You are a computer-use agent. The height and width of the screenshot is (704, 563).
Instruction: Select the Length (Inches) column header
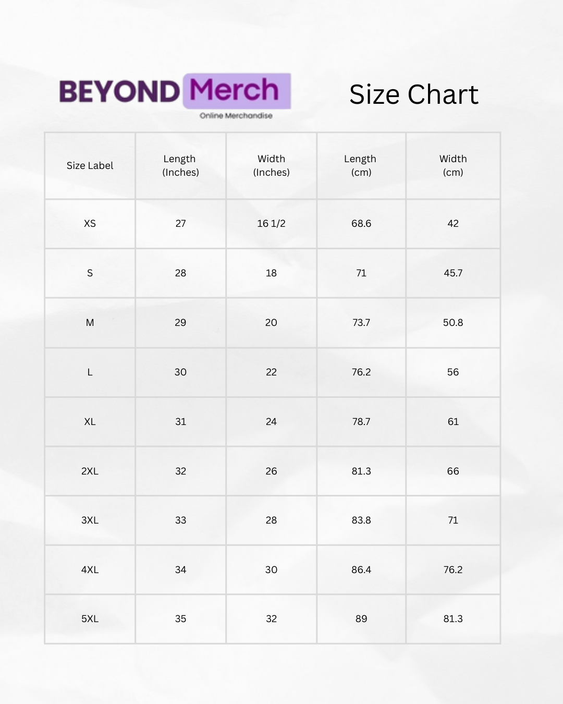180,166
